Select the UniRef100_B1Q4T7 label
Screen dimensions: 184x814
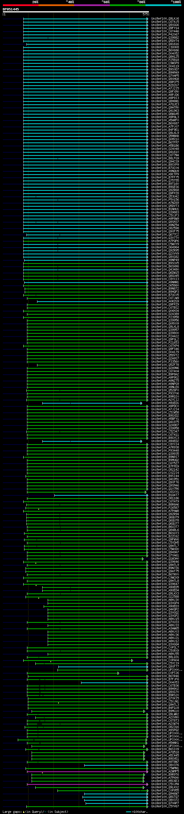tap(165, 495)
